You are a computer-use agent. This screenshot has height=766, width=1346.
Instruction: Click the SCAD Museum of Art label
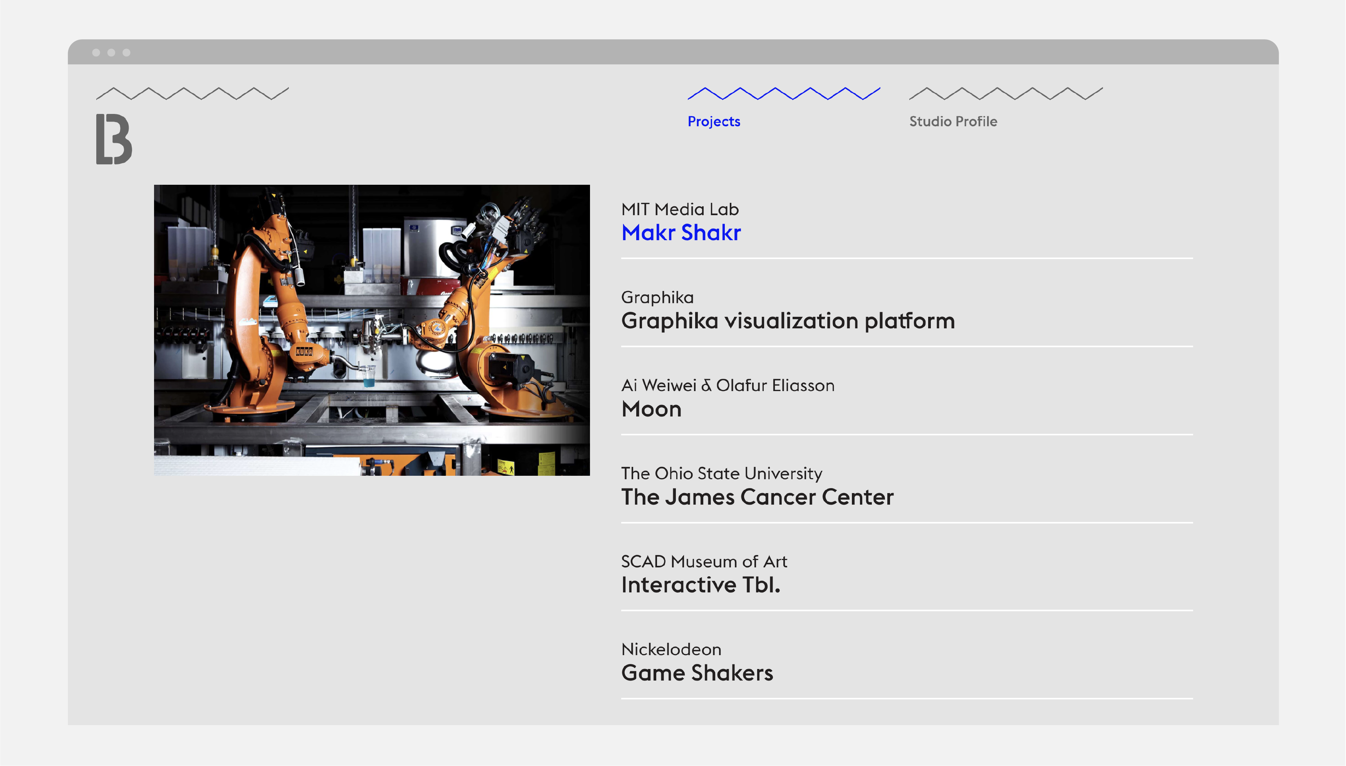coord(704,561)
